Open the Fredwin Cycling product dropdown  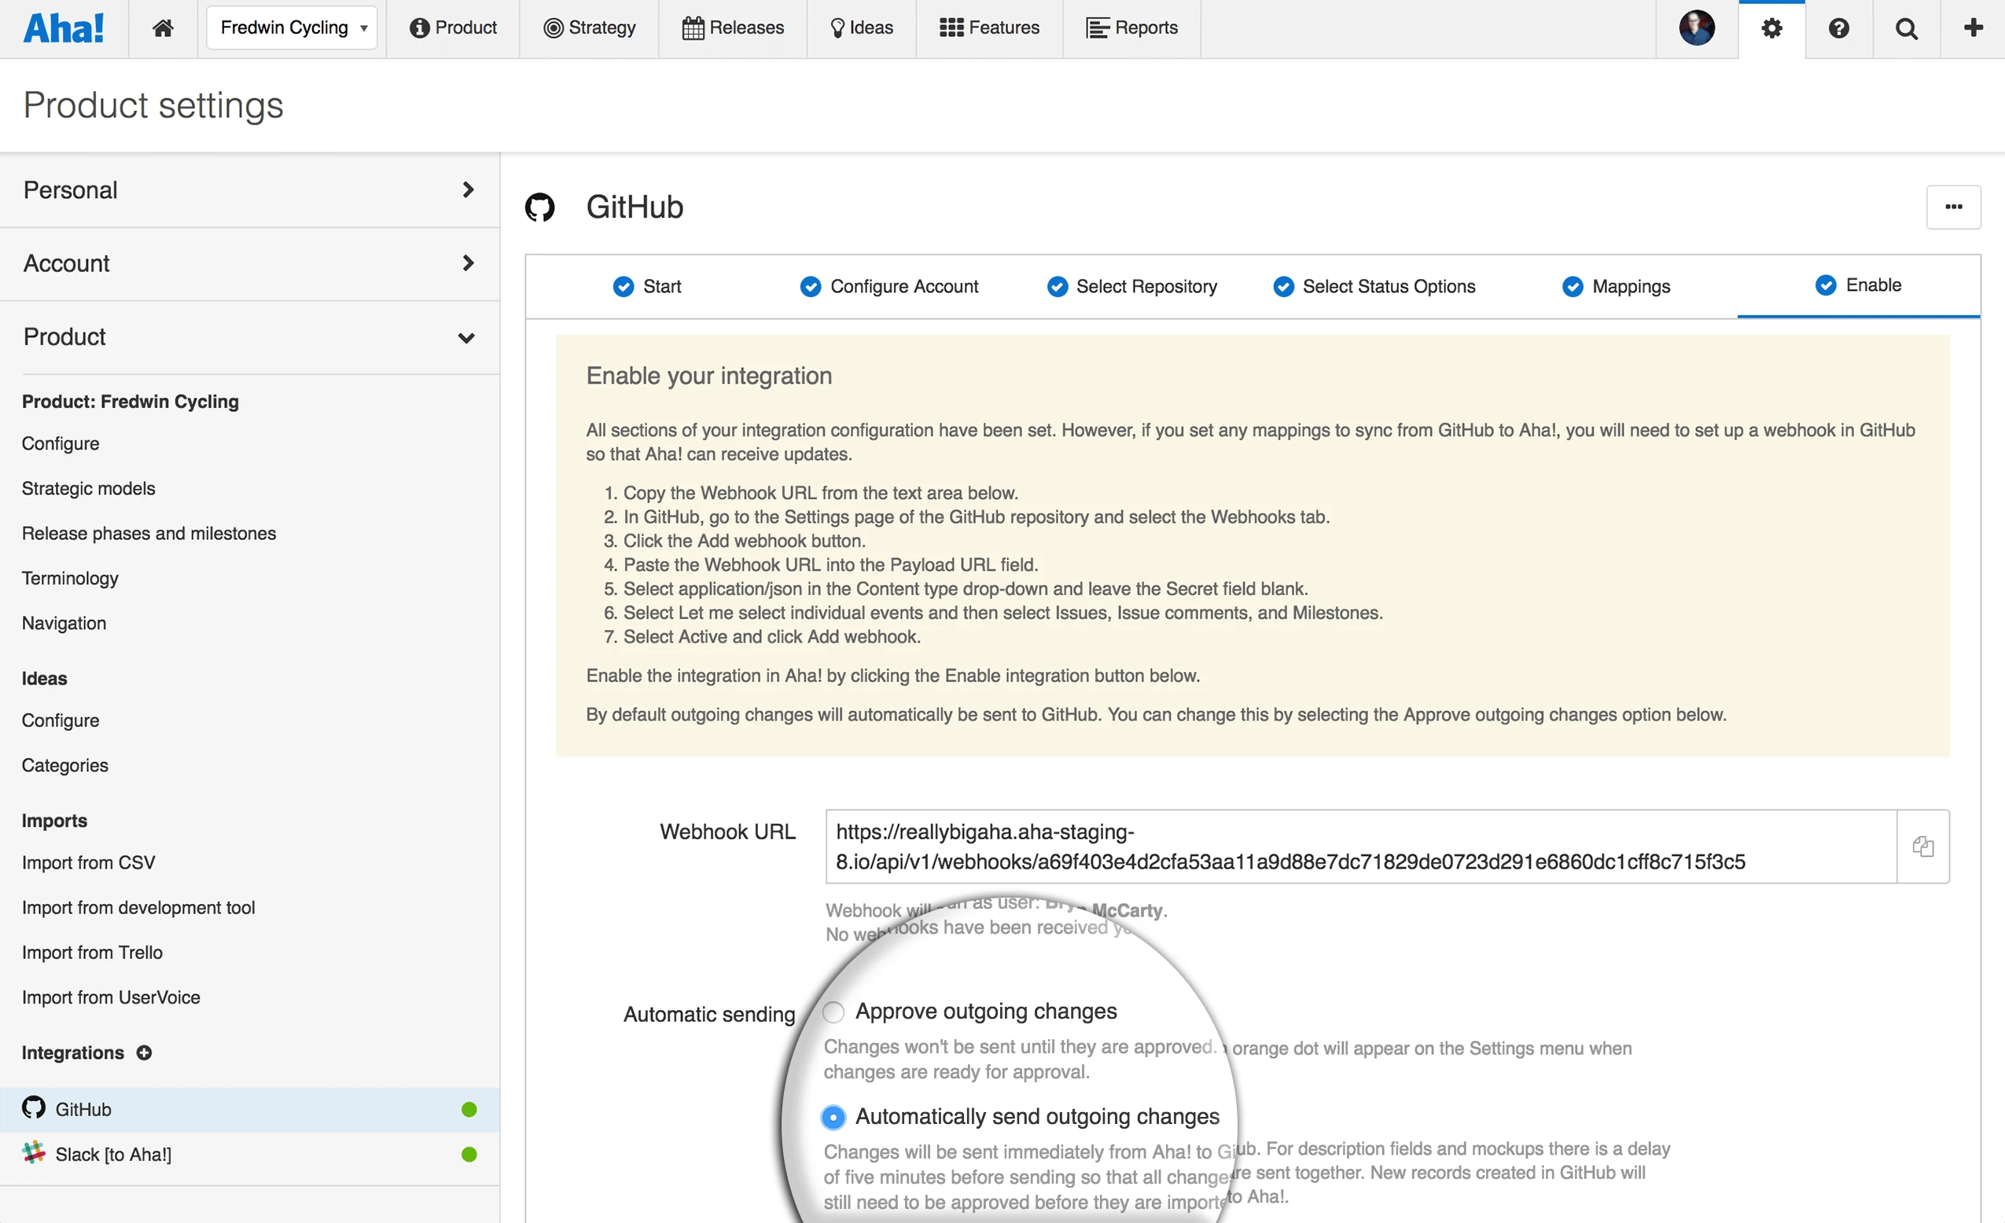tap(291, 28)
